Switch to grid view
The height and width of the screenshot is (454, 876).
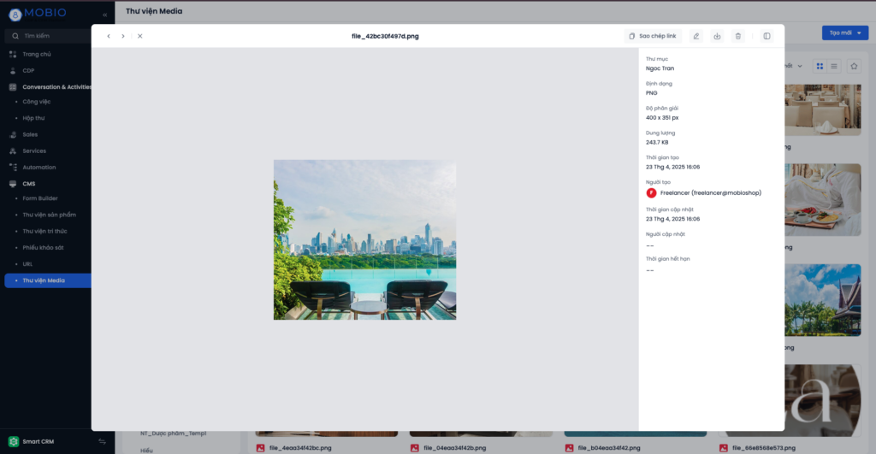pyautogui.click(x=820, y=66)
